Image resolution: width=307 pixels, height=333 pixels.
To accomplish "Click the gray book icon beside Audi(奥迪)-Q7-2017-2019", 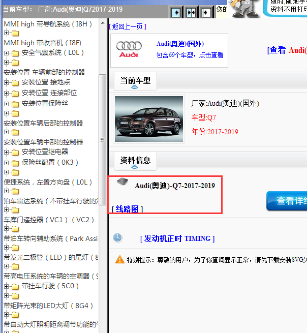I will click(122, 181).
